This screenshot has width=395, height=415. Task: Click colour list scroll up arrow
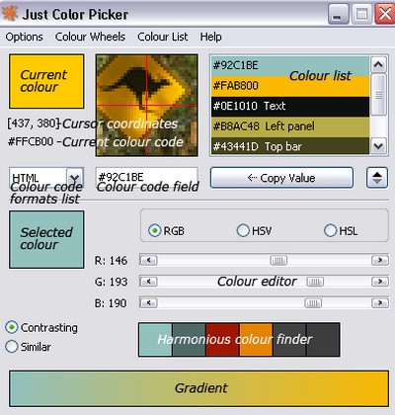tap(378, 64)
